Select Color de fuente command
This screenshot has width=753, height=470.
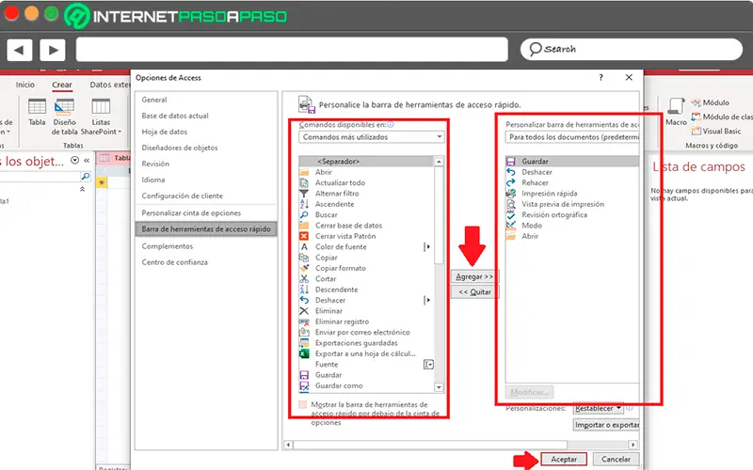(366, 247)
